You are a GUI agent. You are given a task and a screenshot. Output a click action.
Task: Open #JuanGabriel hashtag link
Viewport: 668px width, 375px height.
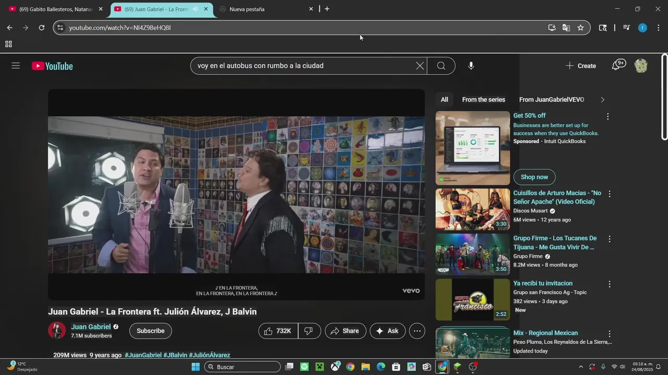coord(143,355)
